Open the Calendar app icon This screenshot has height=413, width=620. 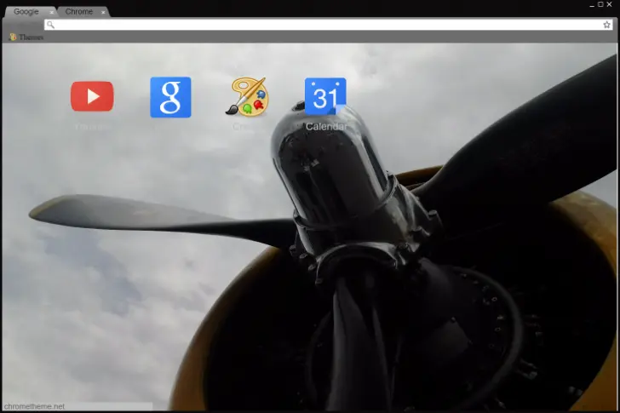tap(325, 96)
